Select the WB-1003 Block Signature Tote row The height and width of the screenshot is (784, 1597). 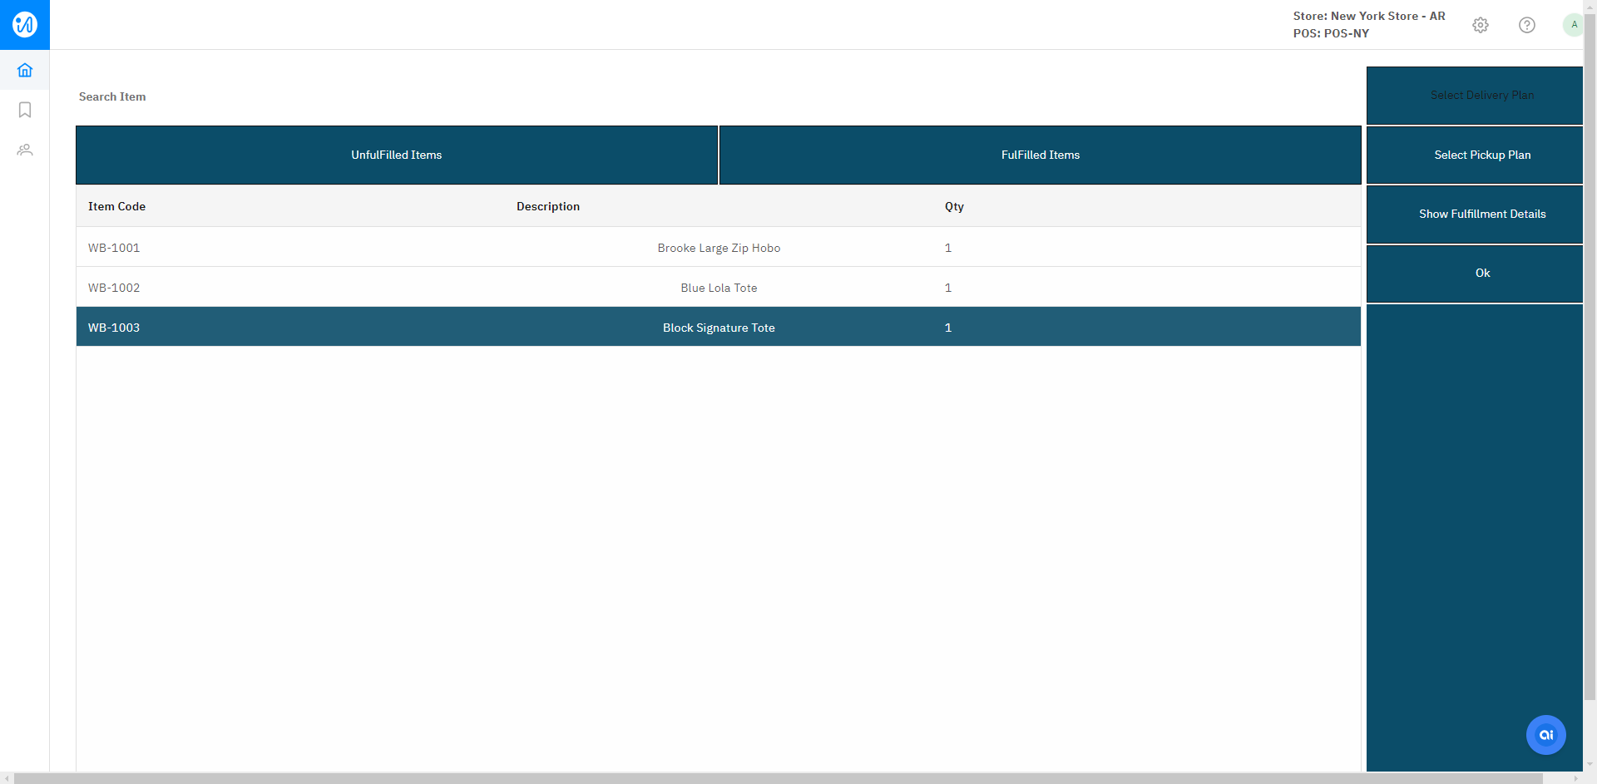(x=719, y=328)
